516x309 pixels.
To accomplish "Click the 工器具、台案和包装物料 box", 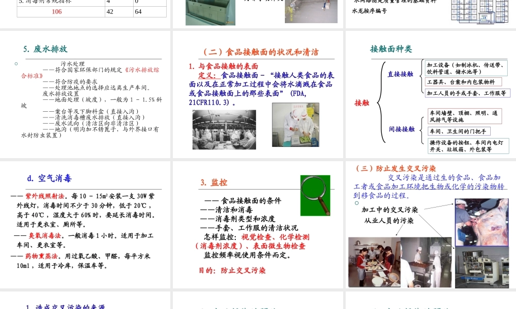I will [464, 81].
